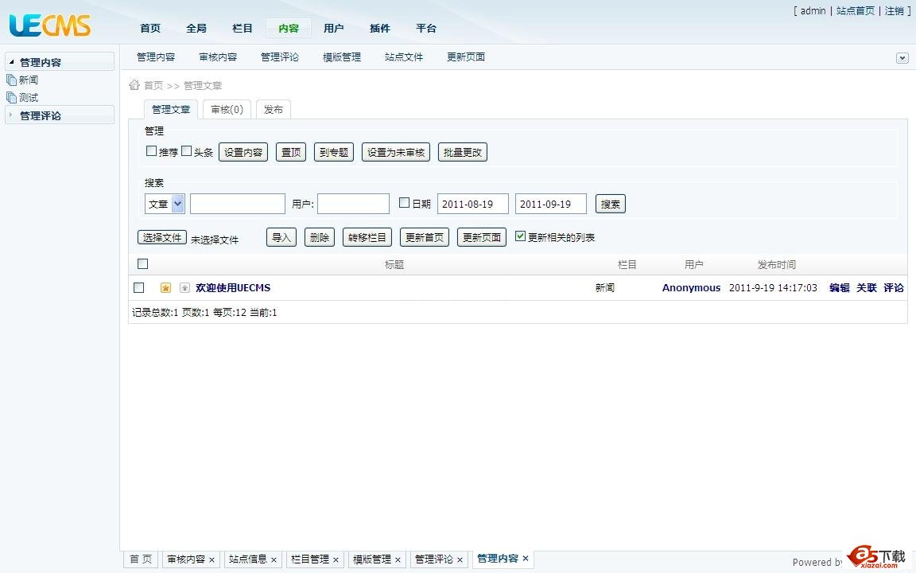Expand the 管理评论 sidebar section
The image size is (916, 573).
coord(60,115)
